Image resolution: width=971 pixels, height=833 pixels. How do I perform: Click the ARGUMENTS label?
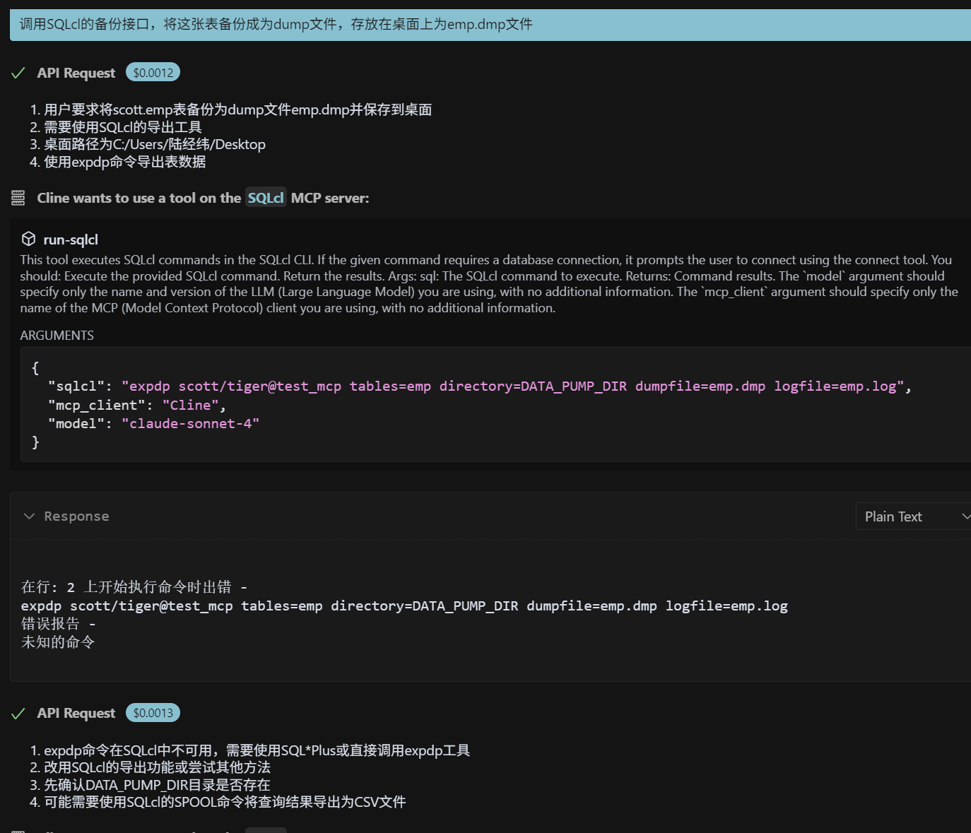click(x=57, y=336)
